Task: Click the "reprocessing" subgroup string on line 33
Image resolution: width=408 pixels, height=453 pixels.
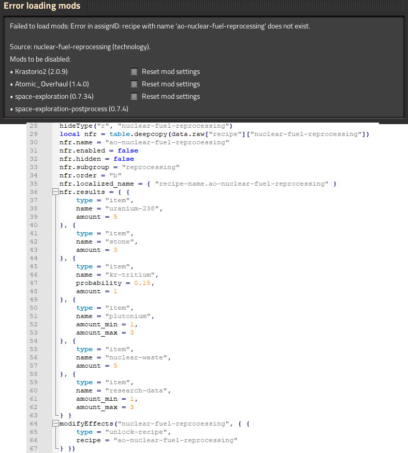Action: (151, 167)
